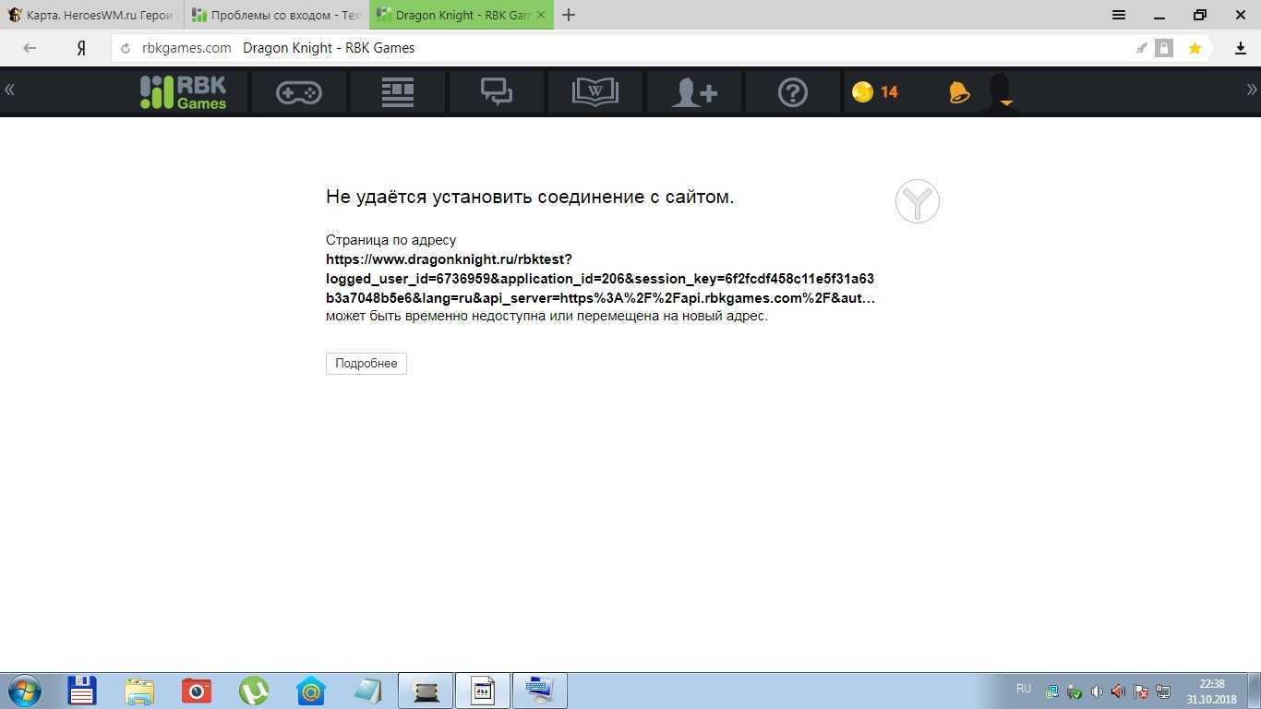Open the floppy disk taskbar app
This screenshot has width=1261, height=709.
[82, 691]
